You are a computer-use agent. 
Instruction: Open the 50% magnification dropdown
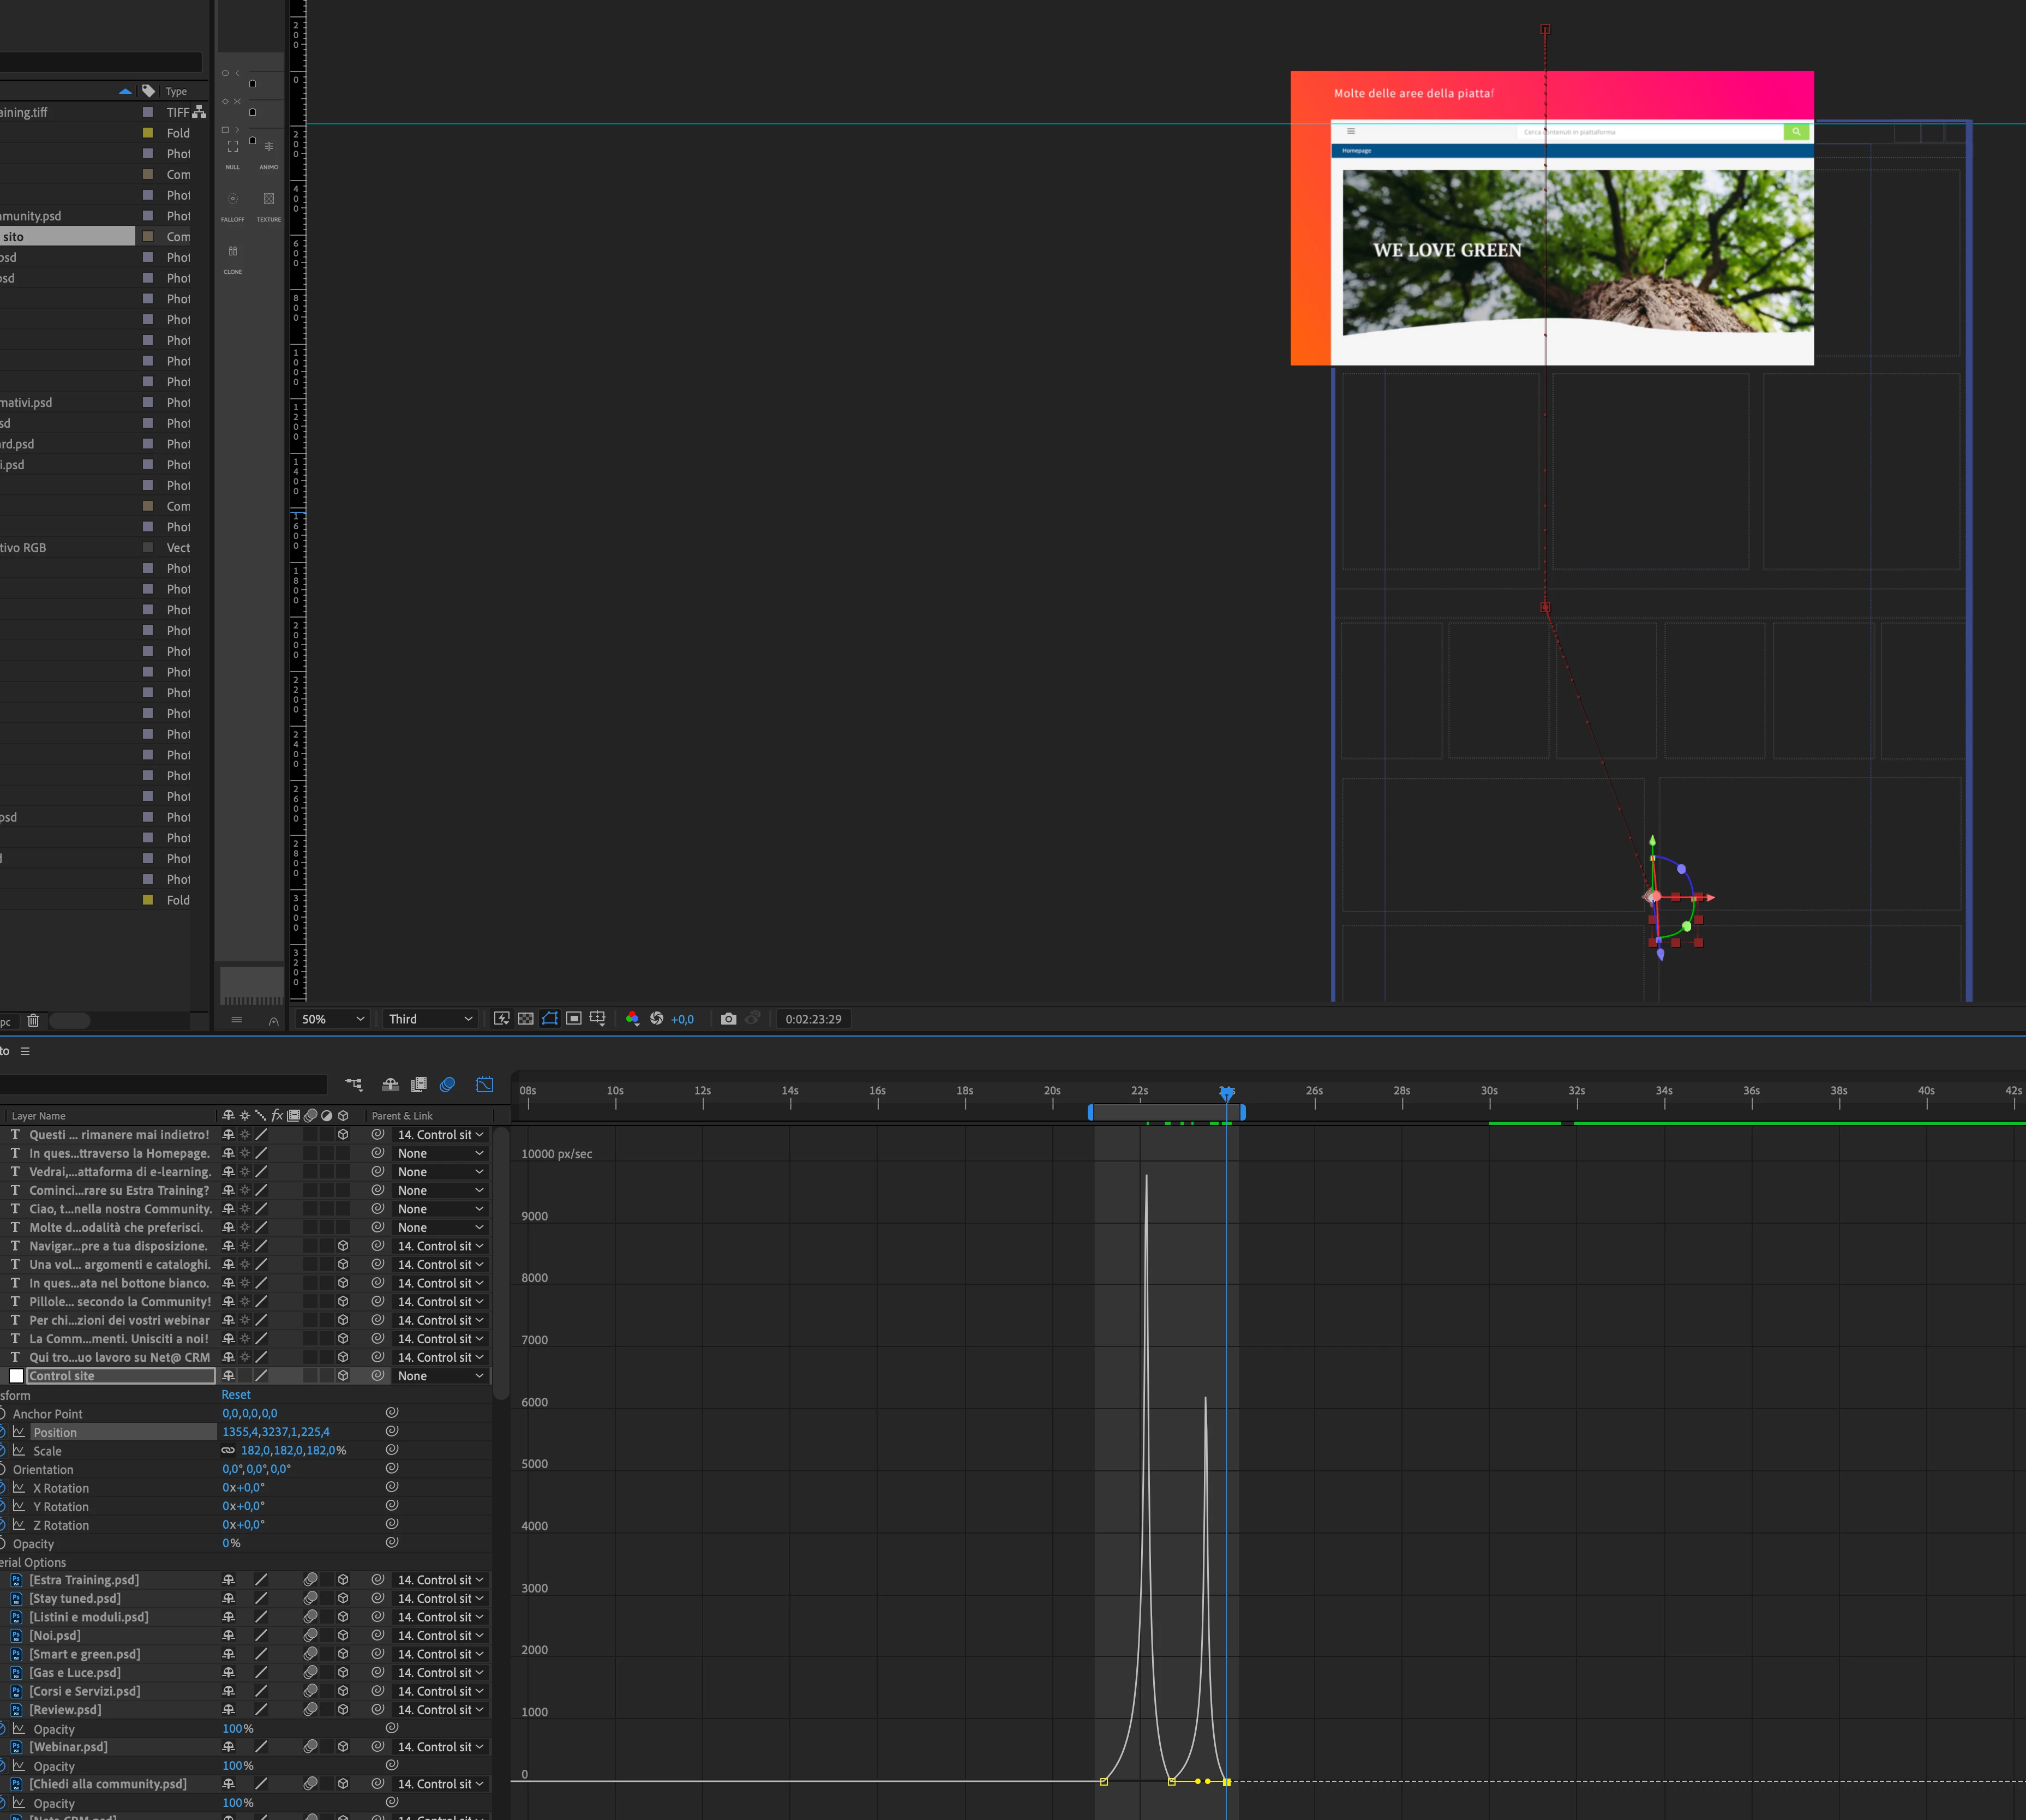coord(333,1019)
